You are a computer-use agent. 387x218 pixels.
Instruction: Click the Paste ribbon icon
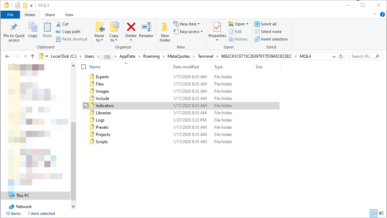[47, 27]
